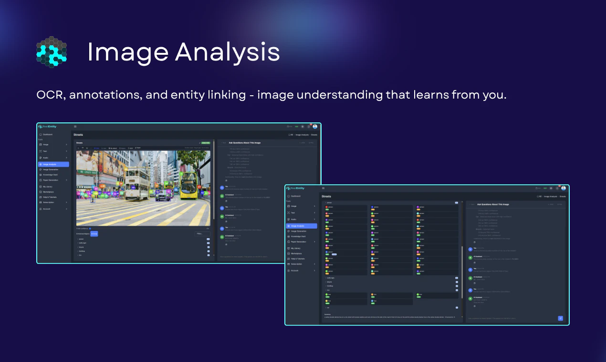Viewport: 606px width, 362px height.
Task: Collapse the person group in right screenshot
Action: [x=391, y=202]
